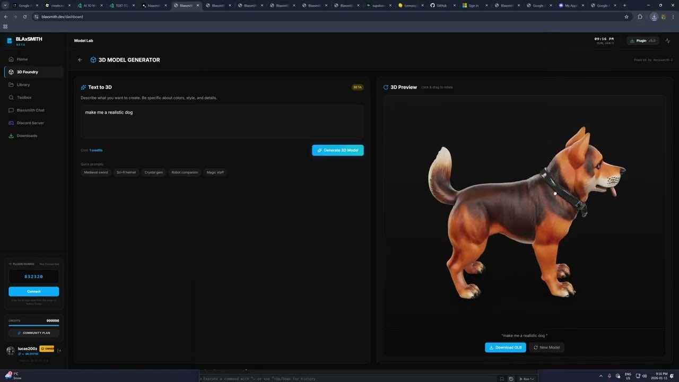The image size is (679, 382).
Task: Click the activity waveform icon in the header
Action: [x=668, y=40]
